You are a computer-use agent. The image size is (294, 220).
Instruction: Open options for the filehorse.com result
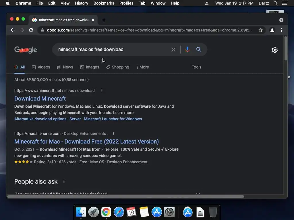click(x=113, y=133)
